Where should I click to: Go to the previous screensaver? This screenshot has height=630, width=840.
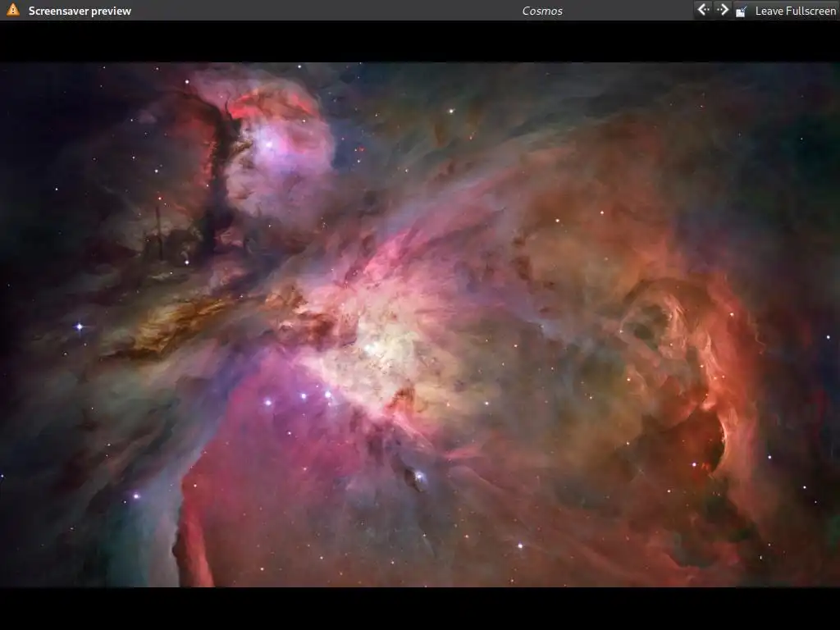(703, 10)
